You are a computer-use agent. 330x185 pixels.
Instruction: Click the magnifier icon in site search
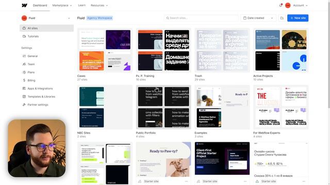[168, 18]
